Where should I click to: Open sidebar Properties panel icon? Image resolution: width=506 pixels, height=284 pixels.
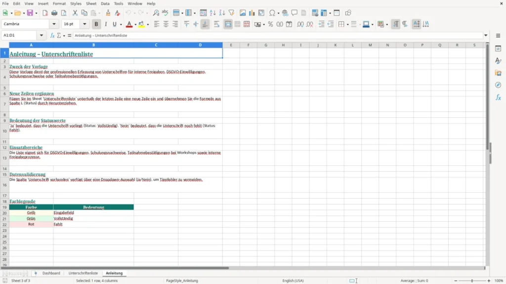pos(498,49)
